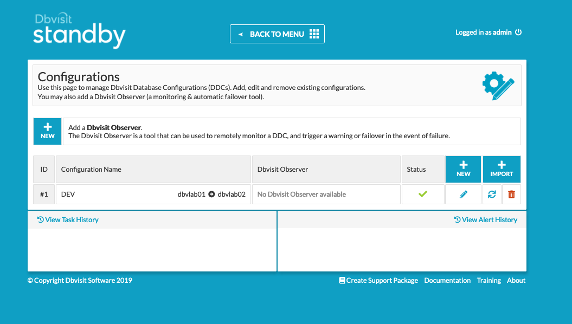Click the logout power icon
Screen dimensions: 572x324
(x=518, y=32)
